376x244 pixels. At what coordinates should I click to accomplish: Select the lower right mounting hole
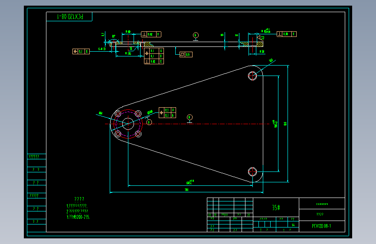(252, 172)
